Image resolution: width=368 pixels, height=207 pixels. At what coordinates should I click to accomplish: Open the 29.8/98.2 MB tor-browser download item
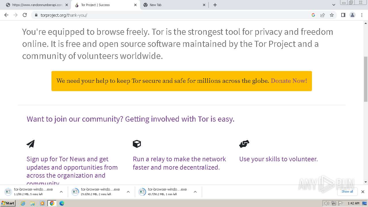(97, 192)
